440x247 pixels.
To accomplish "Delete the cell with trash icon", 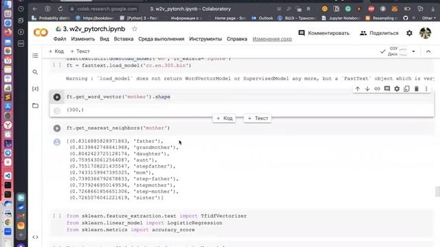I will (417, 89).
